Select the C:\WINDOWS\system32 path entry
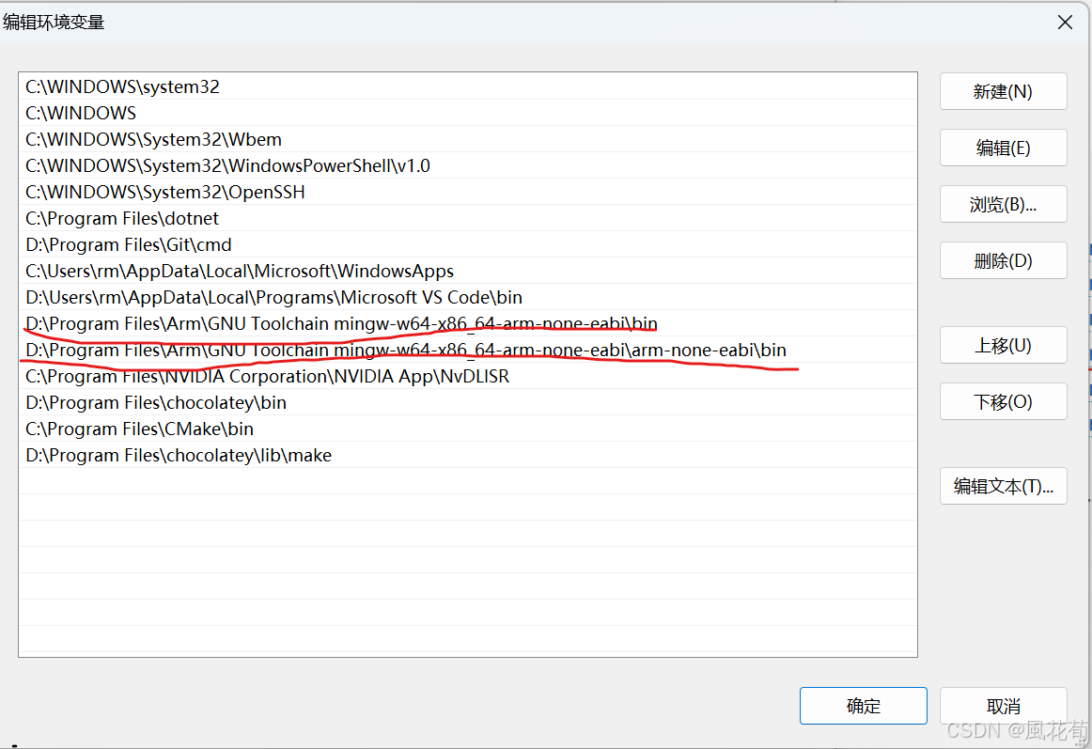 [x=122, y=86]
